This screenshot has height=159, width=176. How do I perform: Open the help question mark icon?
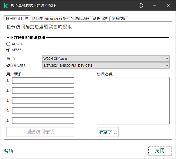(141, 5)
